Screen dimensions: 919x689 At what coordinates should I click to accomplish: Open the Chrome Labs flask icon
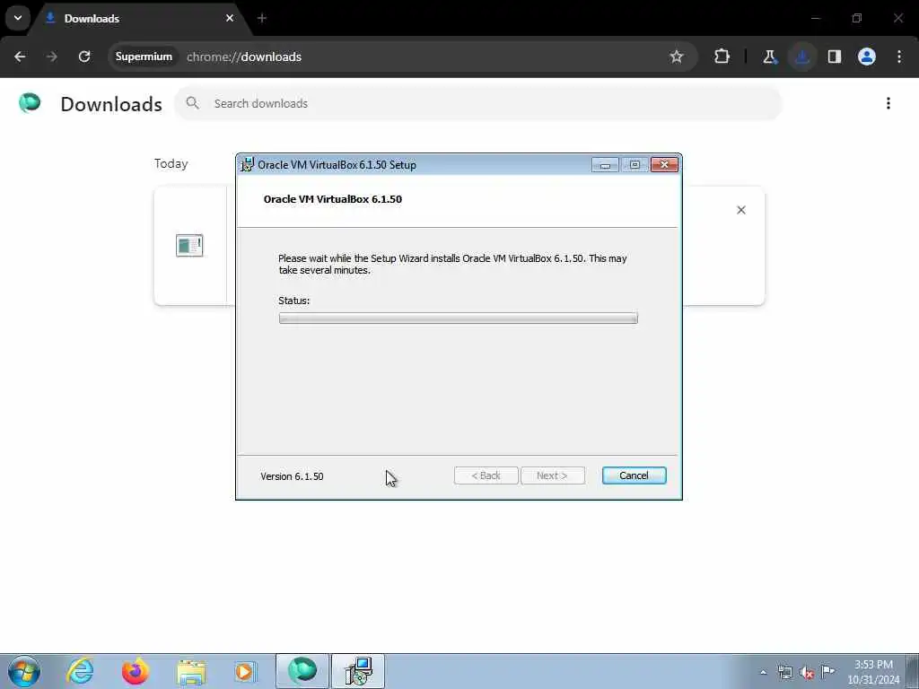pyautogui.click(x=769, y=57)
